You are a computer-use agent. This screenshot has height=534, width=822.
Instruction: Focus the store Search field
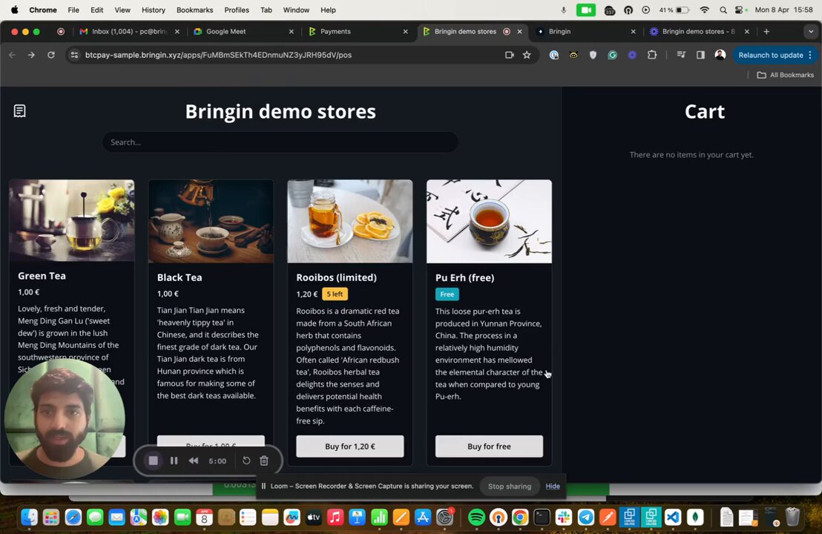tap(280, 142)
